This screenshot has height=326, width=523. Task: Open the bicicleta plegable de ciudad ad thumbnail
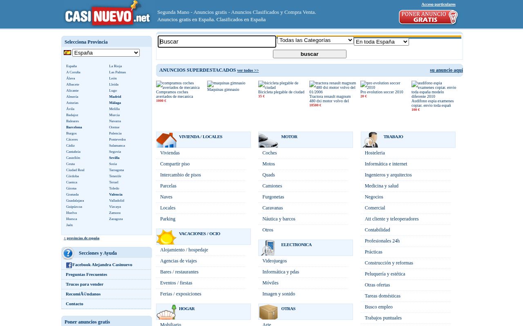(281, 85)
